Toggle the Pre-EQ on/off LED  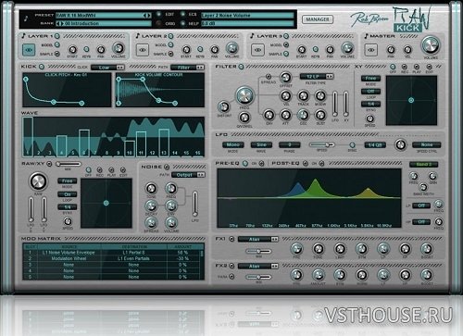pos(245,163)
